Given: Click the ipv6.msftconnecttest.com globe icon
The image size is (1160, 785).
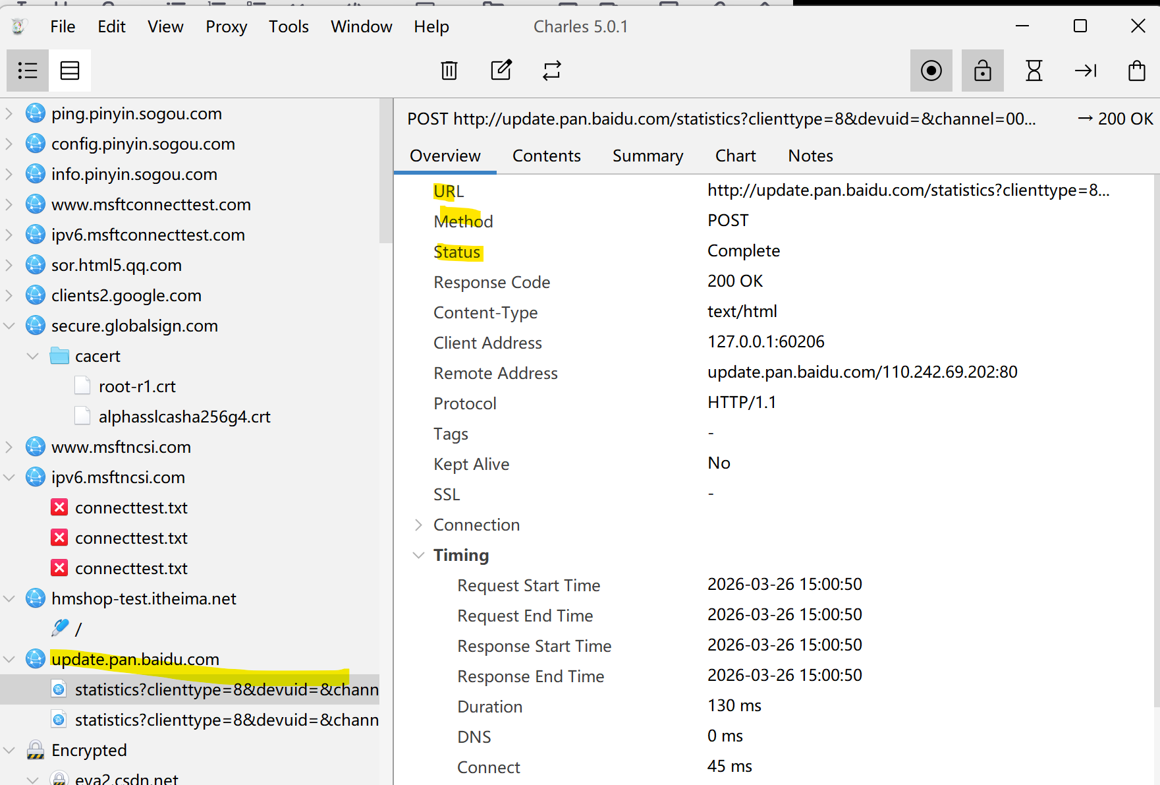Looking at the screenshot, I should pos(36,235).
